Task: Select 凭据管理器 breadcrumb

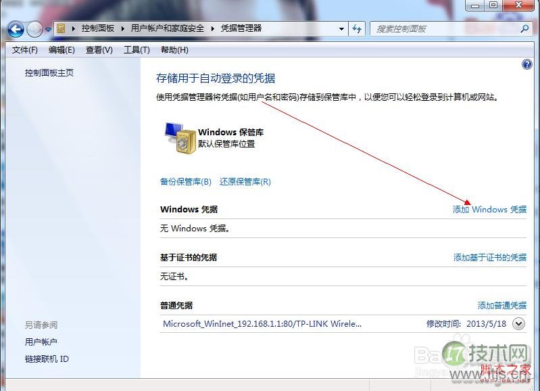Action: point(241,28)
